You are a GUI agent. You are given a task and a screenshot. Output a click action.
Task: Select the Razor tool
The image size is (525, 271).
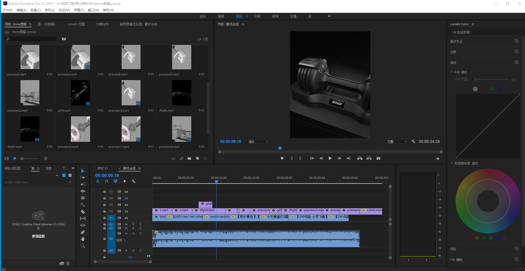(83, 211)
